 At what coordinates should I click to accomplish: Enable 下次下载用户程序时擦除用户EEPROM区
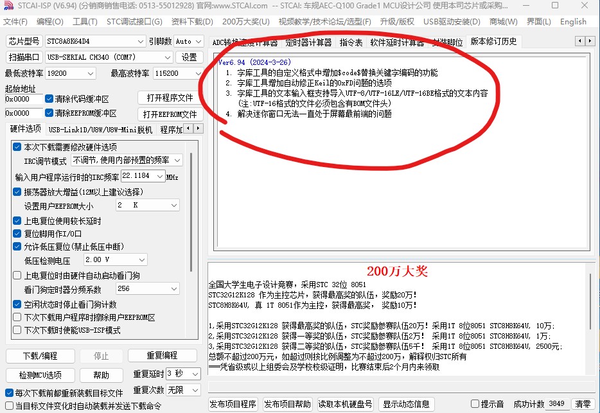point(17,317)
